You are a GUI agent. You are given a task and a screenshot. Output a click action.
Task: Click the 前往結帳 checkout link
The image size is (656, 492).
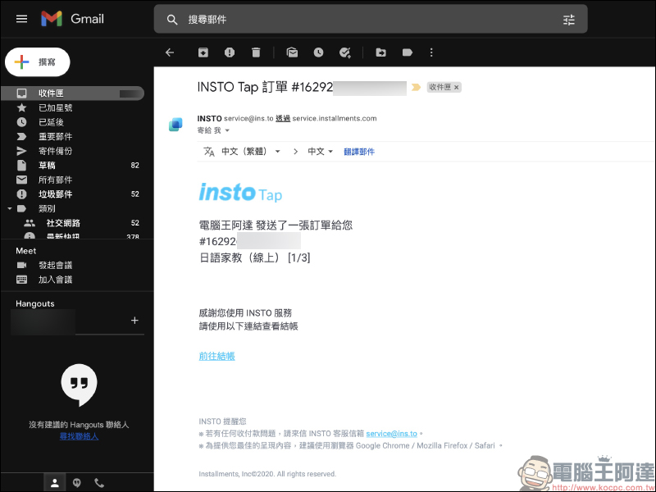click(216, 356)
